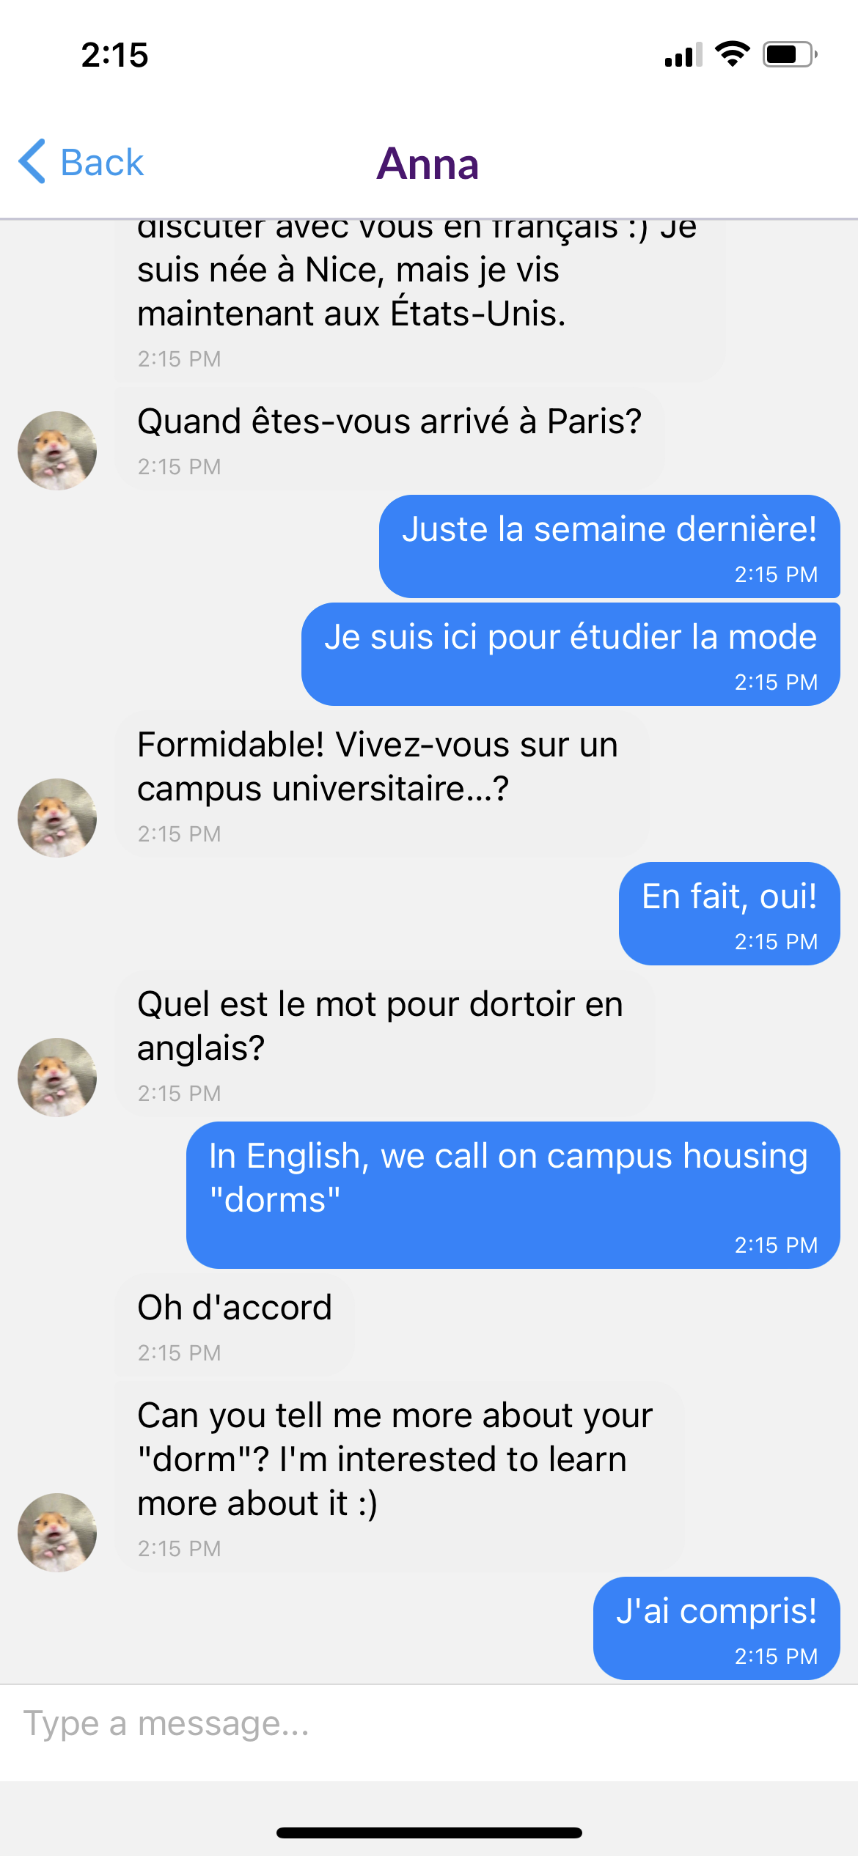The width and height of the screenshot is (858, 1856).
Task: Tap the battery status icon
Action: click(789, 54)
